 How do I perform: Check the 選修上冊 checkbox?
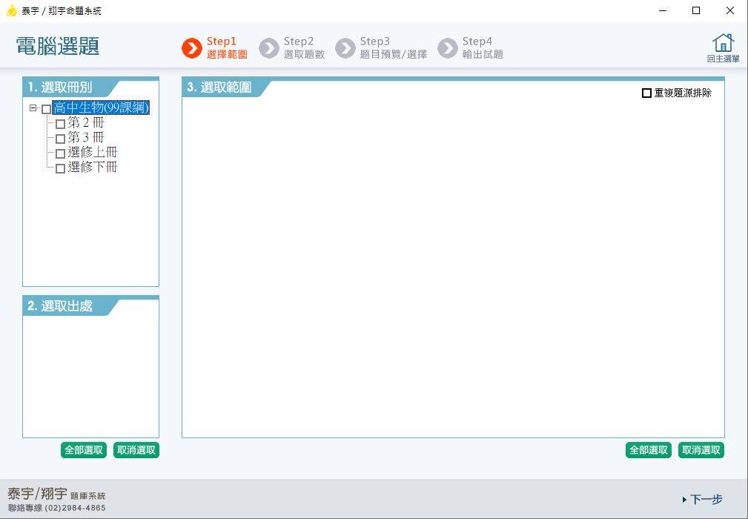(61, 153)
